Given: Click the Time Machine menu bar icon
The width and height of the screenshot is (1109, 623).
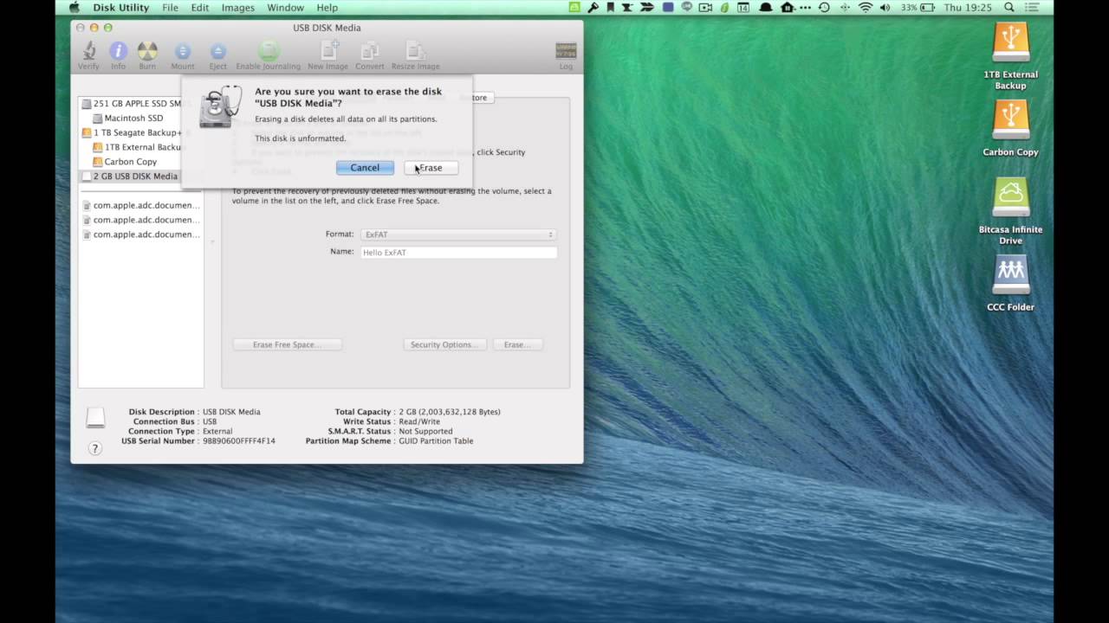Looking at the screenshot, I should [x=824, y=7].
